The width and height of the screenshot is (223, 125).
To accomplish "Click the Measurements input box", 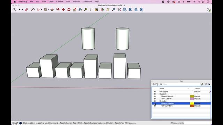I will [198, 123].
